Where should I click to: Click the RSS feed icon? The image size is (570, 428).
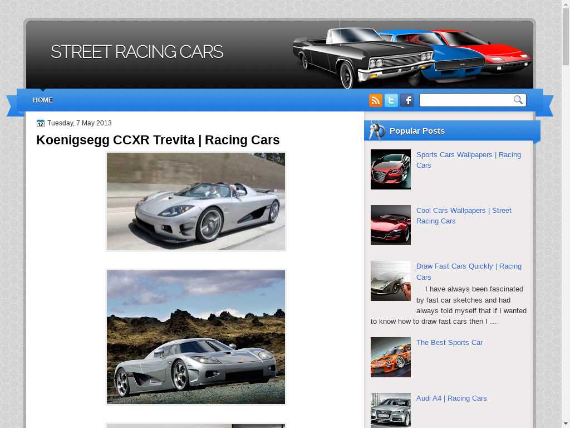[x=376, y=100]
